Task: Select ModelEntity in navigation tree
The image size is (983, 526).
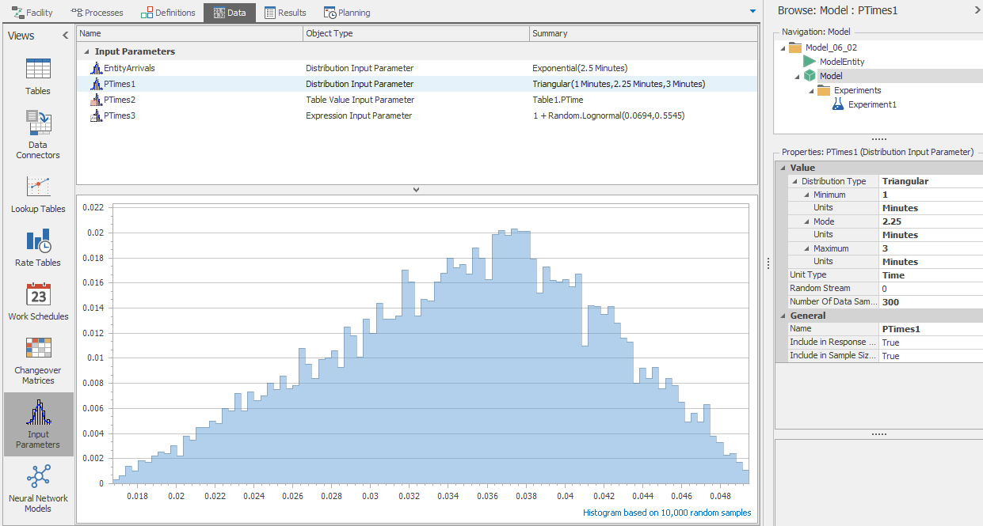Action: click(842, 62)
